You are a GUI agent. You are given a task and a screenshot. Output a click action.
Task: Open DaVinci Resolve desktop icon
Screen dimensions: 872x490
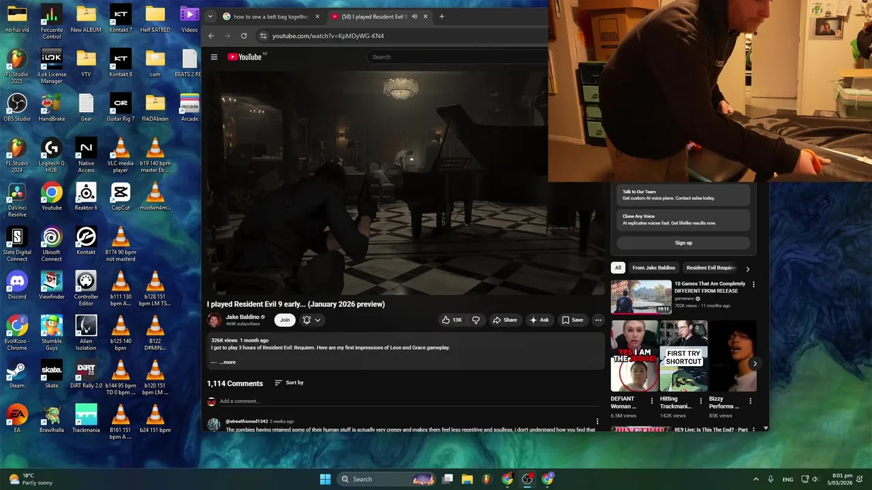pyautogui.click(x=17, y=199)
